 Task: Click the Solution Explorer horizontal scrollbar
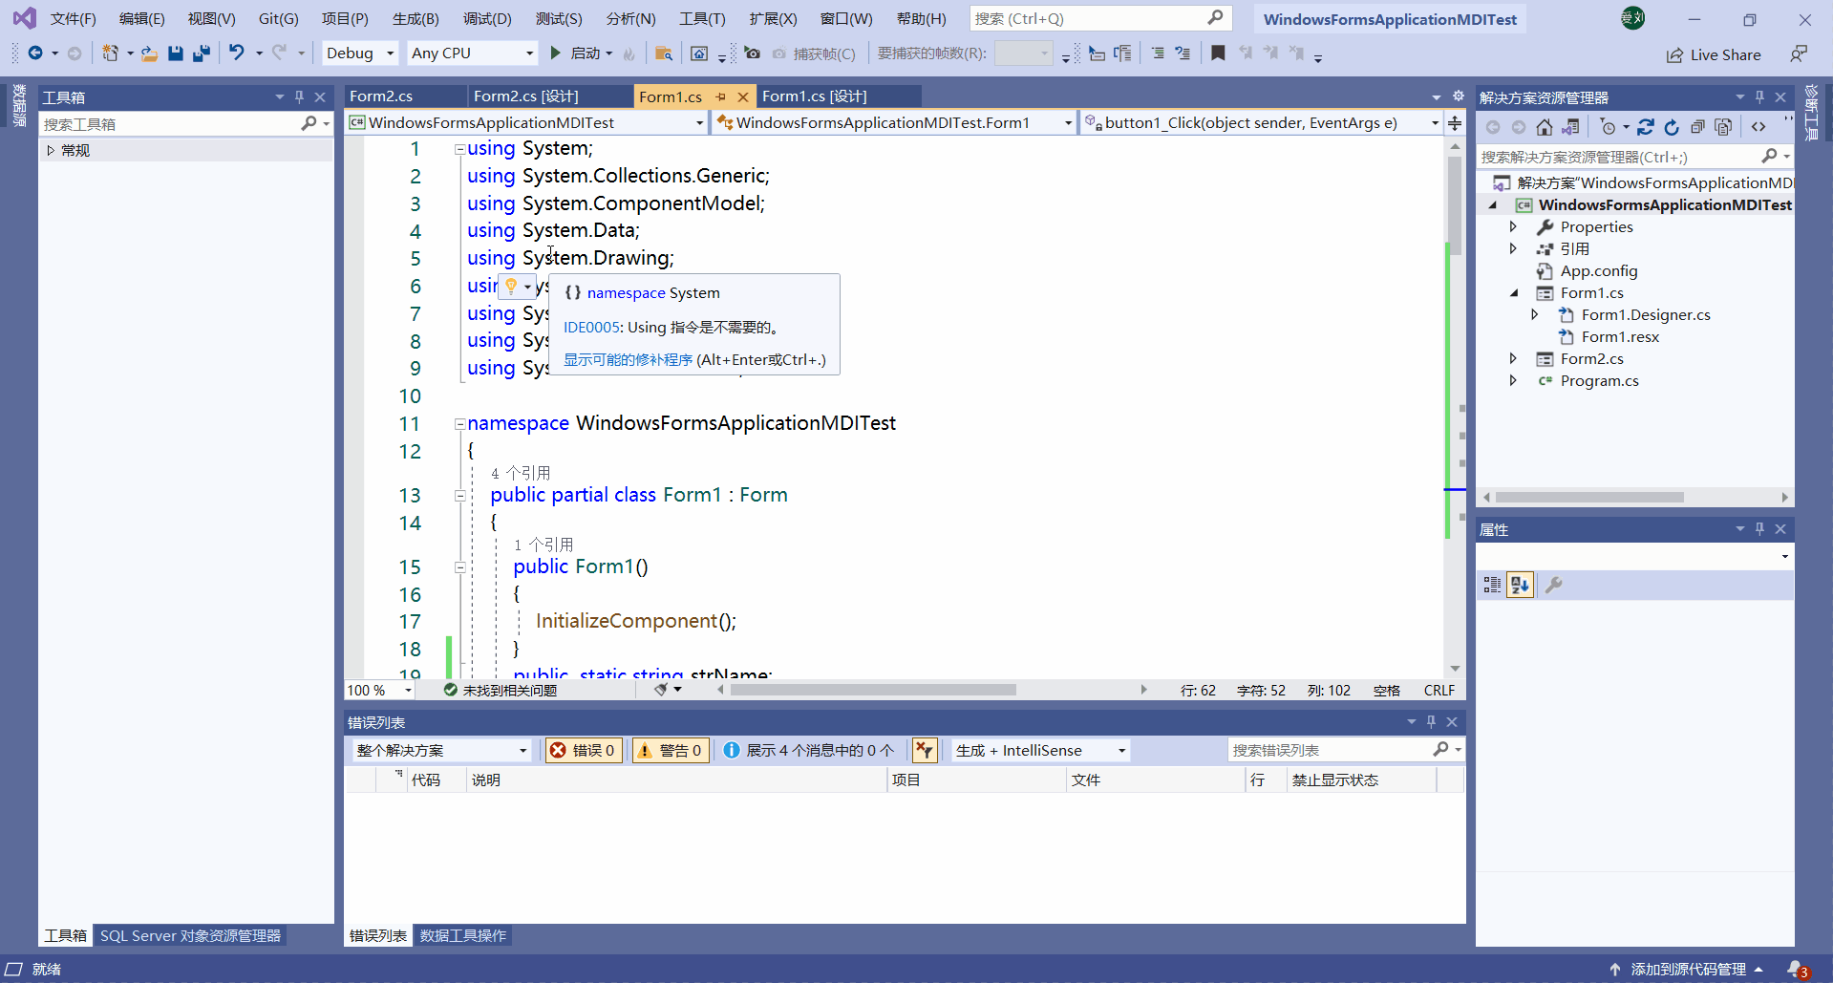[x=1589, y=497]
